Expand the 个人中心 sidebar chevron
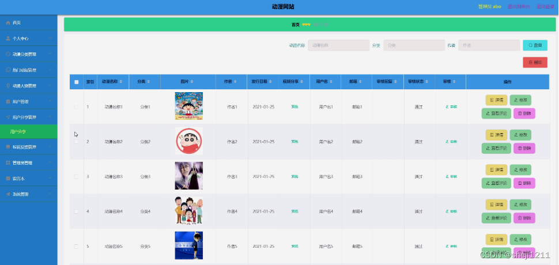 [50, 38]
